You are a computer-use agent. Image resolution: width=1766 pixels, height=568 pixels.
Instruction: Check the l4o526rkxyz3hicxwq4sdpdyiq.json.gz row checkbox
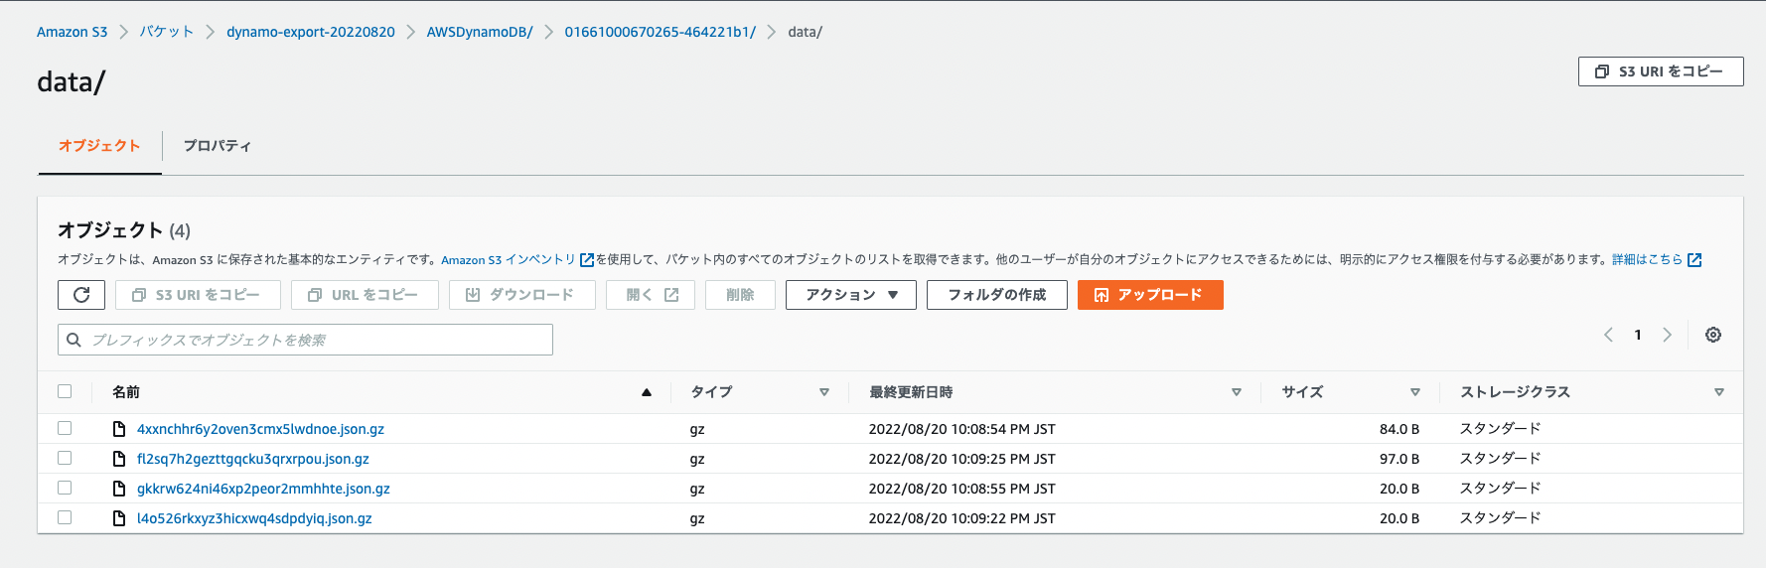[65, 517]
